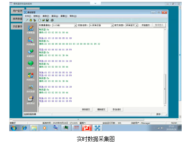194x150 pixels.
Task: Click the 开始显示 button
Action: click(145, 25)
